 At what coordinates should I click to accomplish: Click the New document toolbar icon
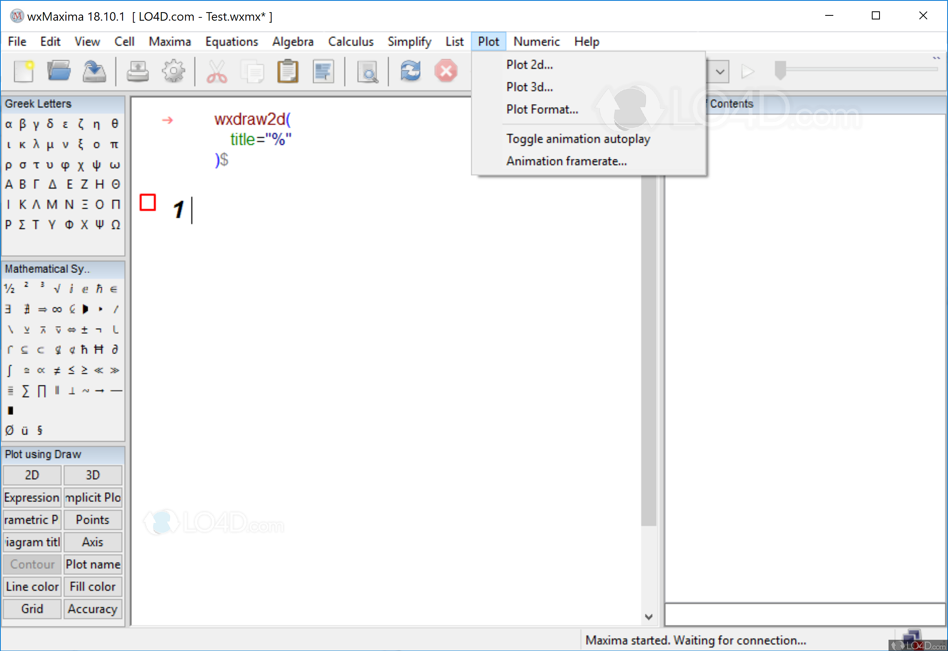pos(24,71)
